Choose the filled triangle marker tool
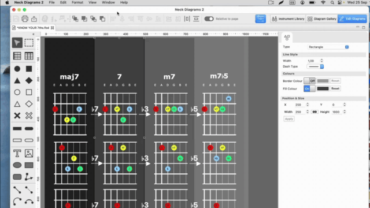Viewport: 370px width, 208px height. point(17,81)
